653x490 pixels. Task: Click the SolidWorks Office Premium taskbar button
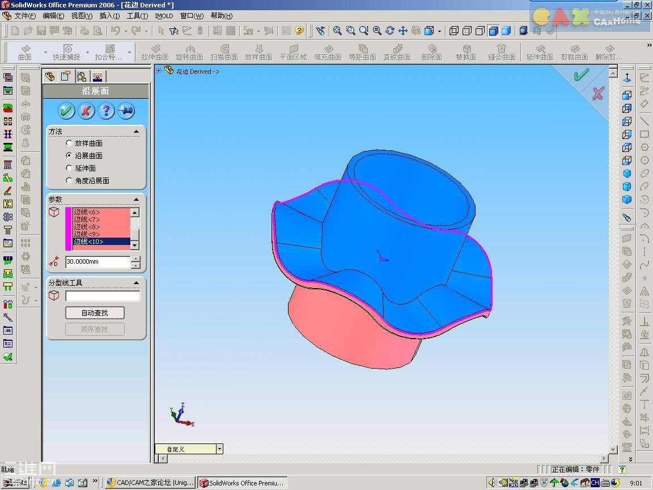(243, 483)
